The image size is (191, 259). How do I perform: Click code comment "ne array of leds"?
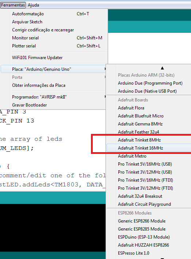(31, 139)
